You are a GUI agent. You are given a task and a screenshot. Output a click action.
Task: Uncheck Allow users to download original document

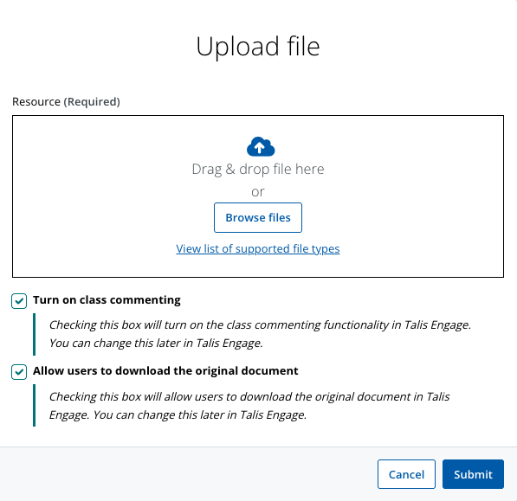click(x=19, y=372)
